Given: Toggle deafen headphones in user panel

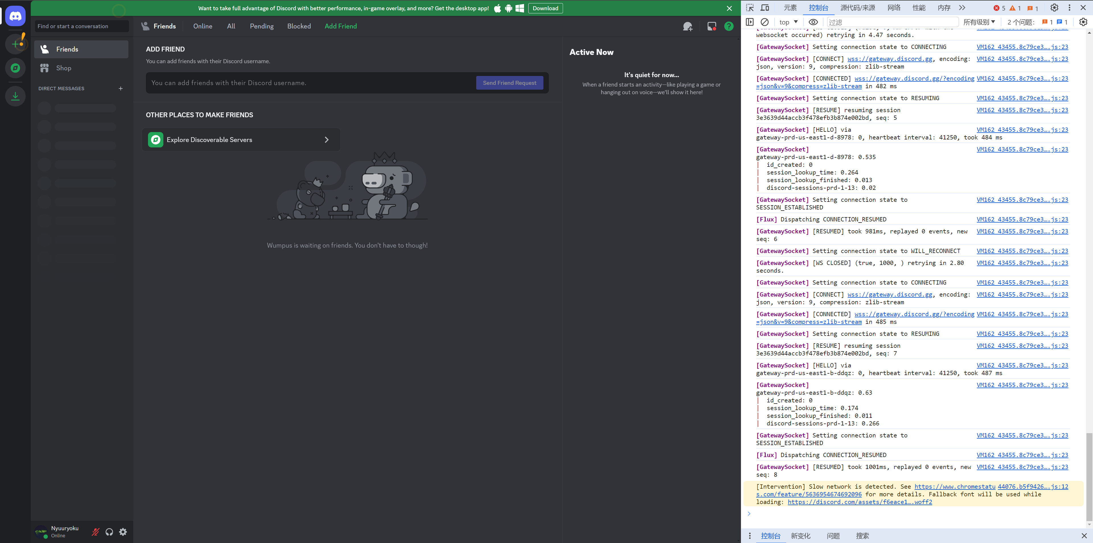Looking at the screenshot, I should click(110, 532).
